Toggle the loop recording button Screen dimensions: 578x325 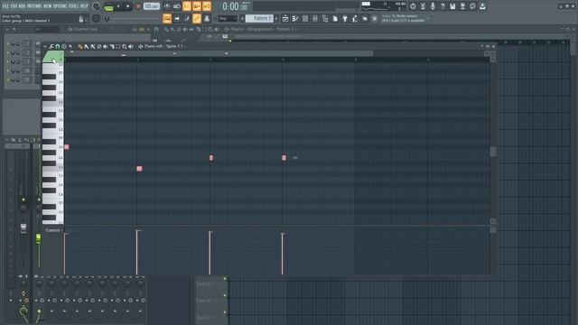(x=207, y=6)
